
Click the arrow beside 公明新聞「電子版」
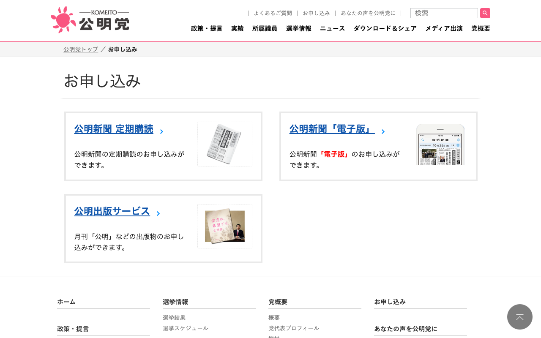tap(383, 131)
